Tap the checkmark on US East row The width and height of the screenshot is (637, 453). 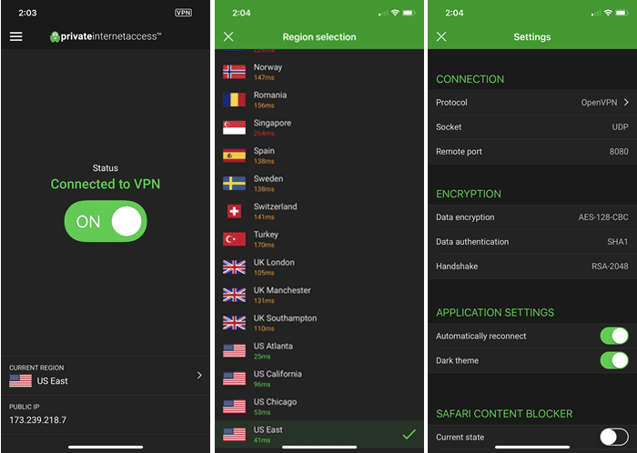(409, 434)
